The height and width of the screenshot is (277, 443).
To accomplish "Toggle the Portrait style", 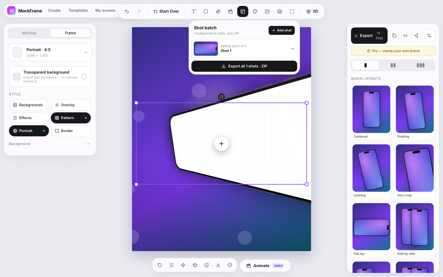I will coord(29,131).
